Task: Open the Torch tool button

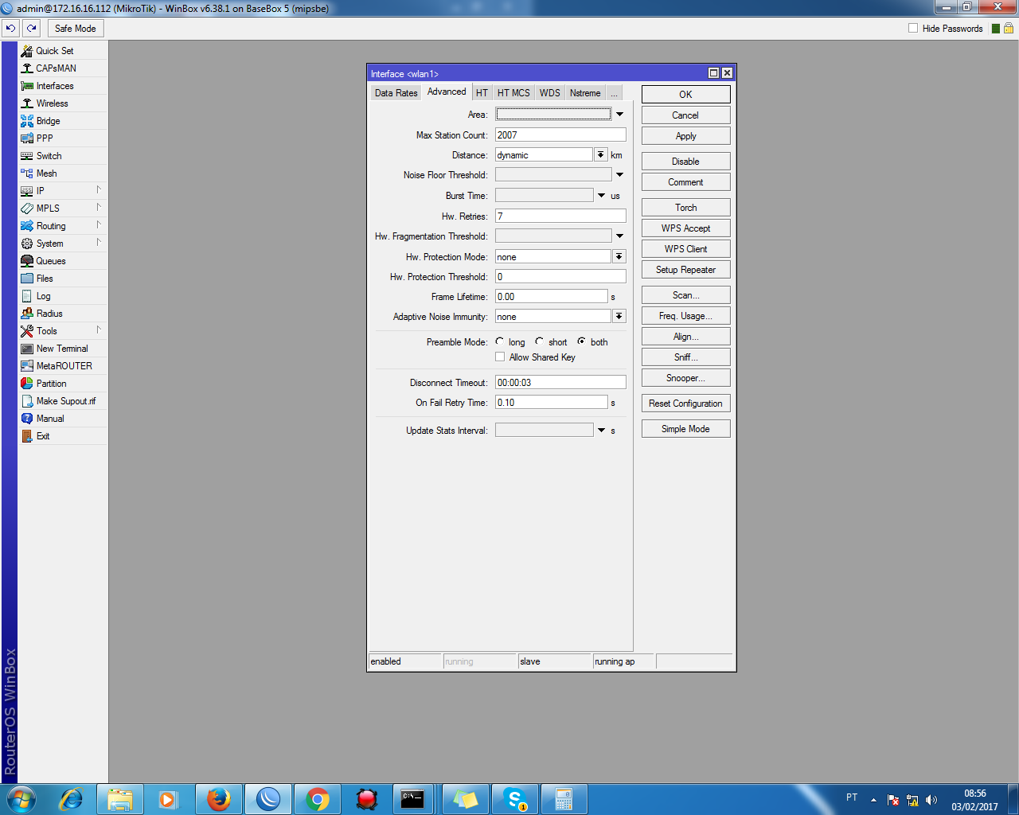Action: pyautogui.click(x=685, y=208)
